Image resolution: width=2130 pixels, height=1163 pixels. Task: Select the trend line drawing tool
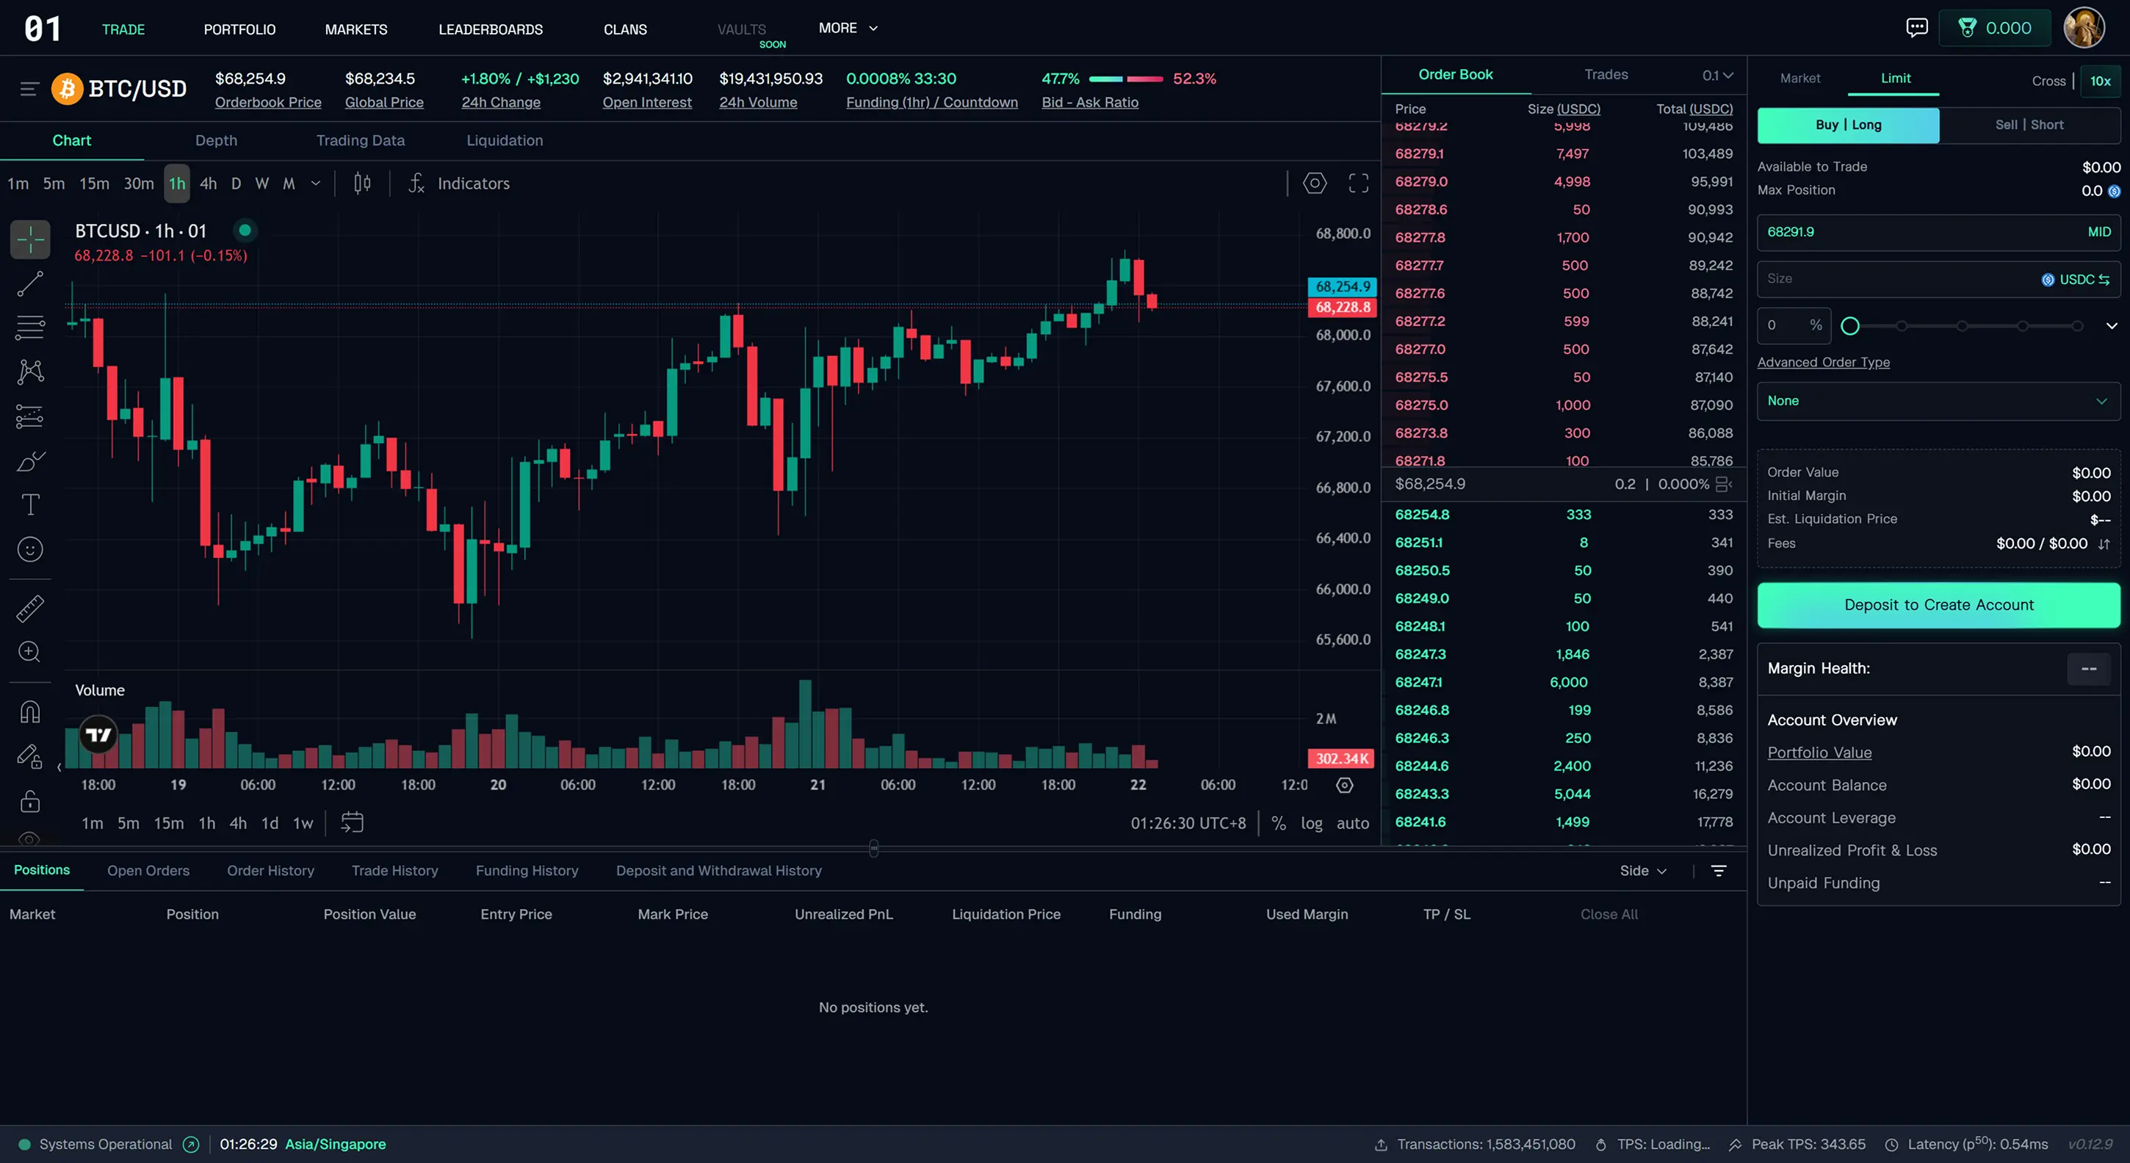30,283
